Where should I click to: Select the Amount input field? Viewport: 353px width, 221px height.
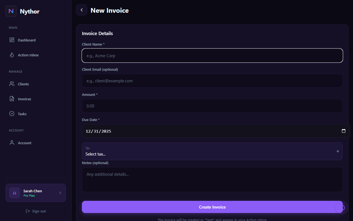click(x=212, y=106)
